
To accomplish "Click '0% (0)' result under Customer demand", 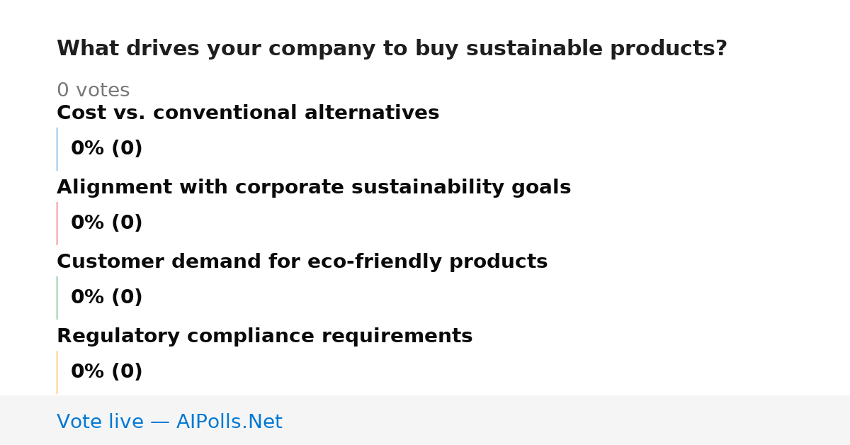I will (x=107, y=298).
